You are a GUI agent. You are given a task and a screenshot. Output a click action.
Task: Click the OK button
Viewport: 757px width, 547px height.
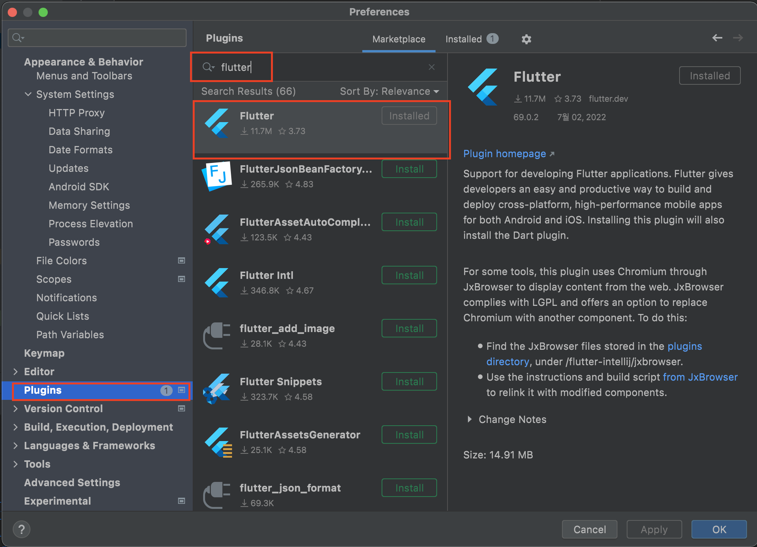[718, 529]
